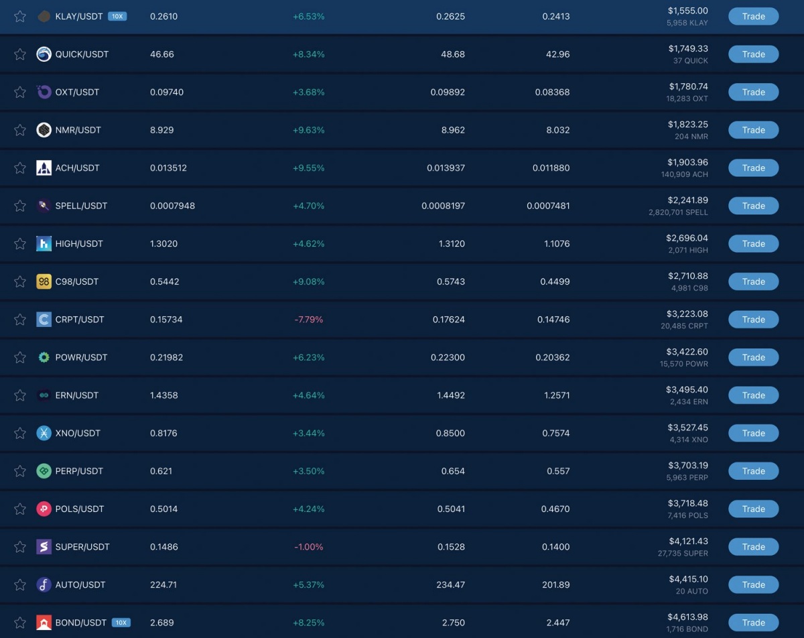Mark ACH/USDT as a favorite

coord(20,168)
